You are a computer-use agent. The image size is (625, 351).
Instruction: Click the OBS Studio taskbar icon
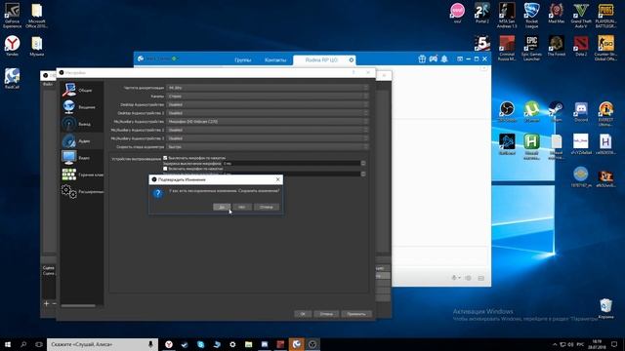(312, 344)
